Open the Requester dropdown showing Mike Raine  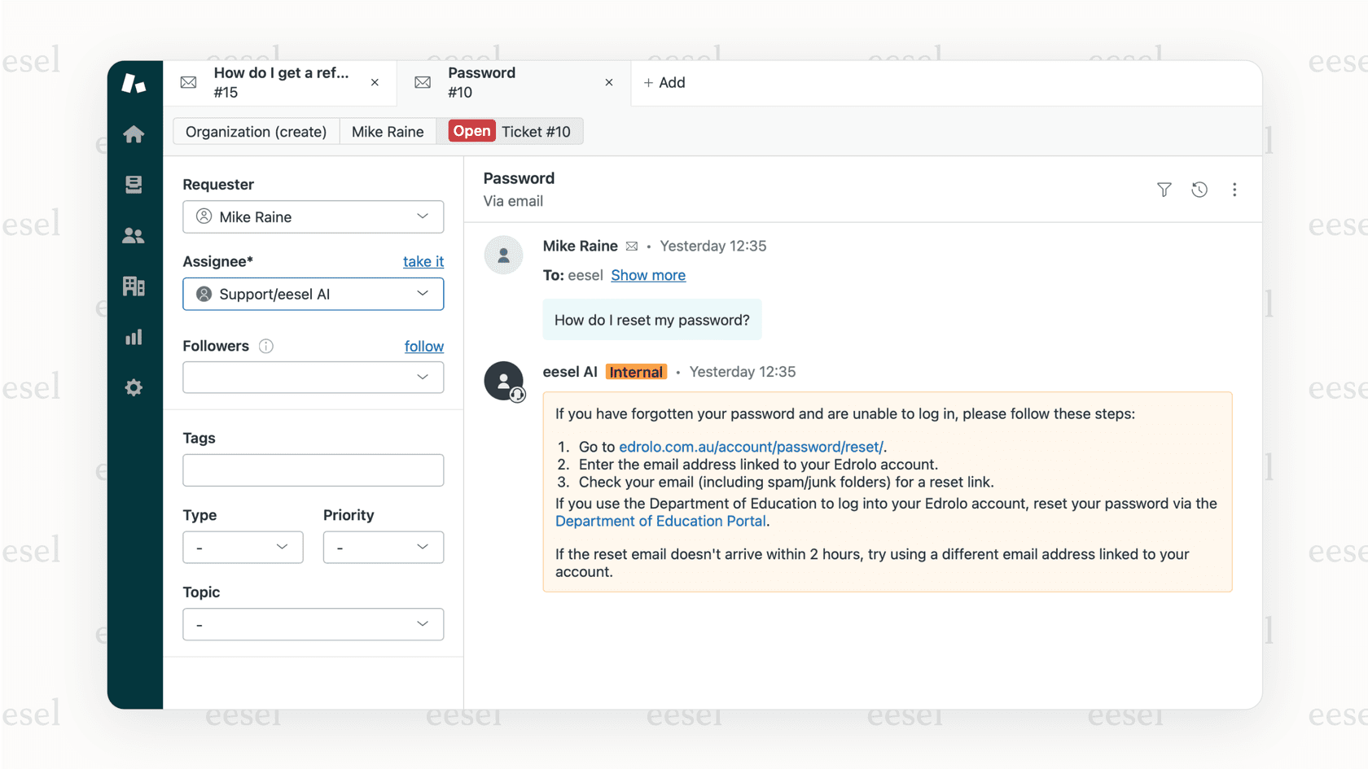(313, 216)
